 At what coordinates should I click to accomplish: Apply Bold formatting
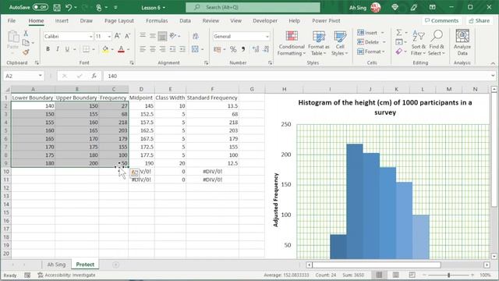tap(48, 49)
